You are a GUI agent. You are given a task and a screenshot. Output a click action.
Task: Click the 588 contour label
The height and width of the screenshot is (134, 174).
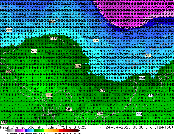pos(4,123)
